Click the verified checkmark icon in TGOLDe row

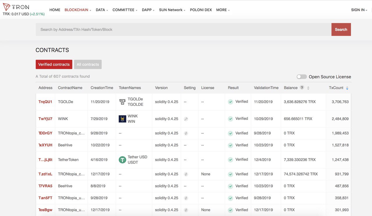230,102
